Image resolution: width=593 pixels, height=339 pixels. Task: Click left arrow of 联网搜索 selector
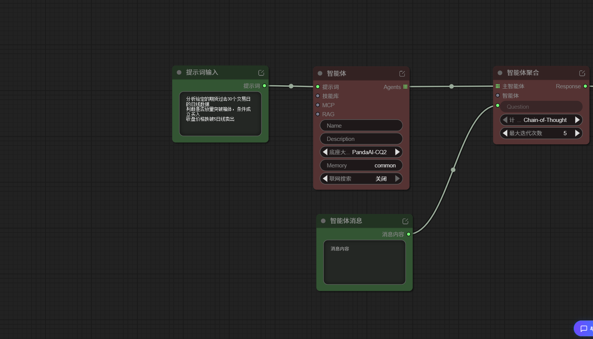coord(325,178)
